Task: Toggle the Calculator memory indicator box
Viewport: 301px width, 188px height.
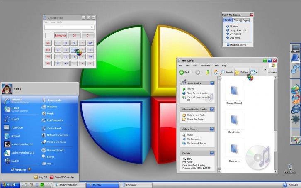Action: 48,36
